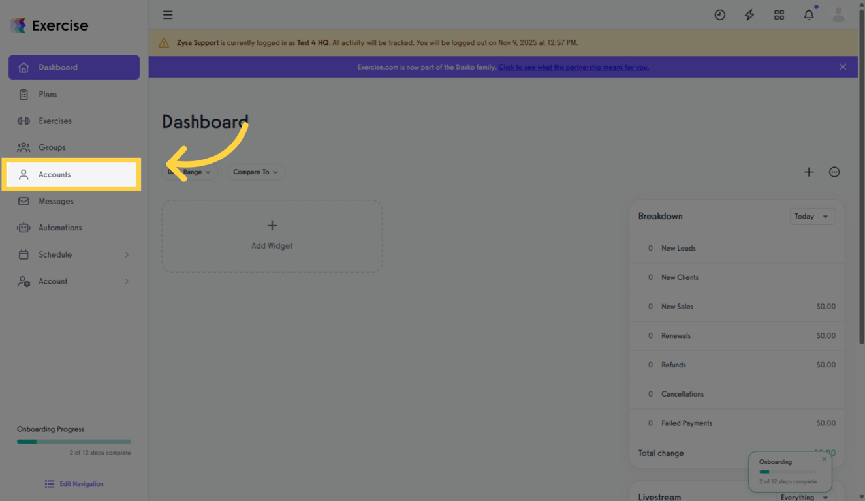The image size is (865, 501).
Task: Expand the Date Range dropdown
Action: pos(189,172)
